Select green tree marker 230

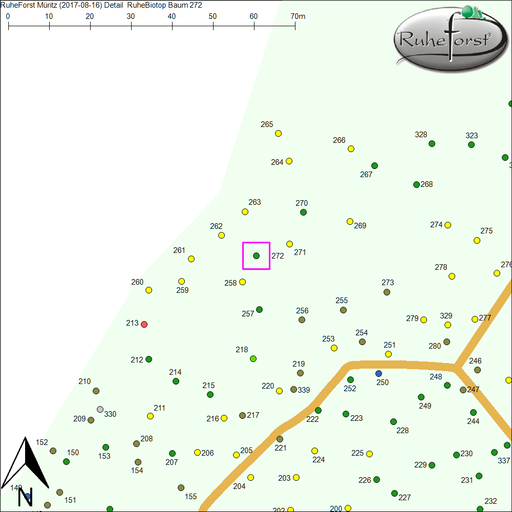[x=456, y=455]
